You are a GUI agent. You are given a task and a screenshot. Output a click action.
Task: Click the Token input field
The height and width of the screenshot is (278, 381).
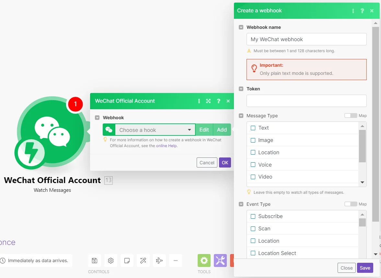(306, 101)
